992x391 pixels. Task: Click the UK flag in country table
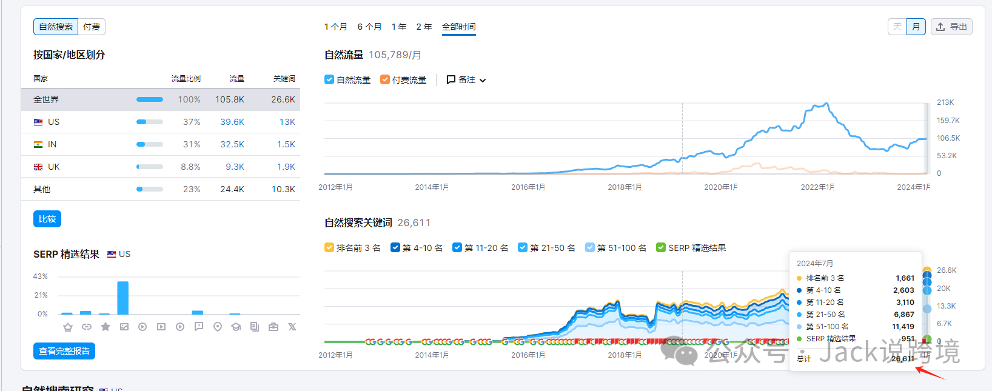pyautogui.click(x=38, y=167)
